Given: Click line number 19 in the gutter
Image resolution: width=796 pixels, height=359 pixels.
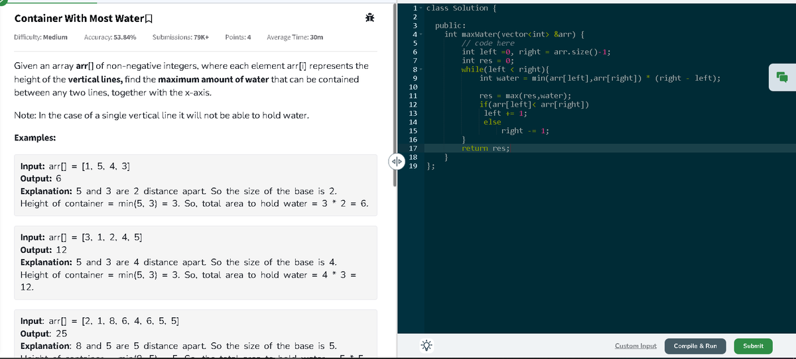Looking at the screenshot, I should coord(413,166).
